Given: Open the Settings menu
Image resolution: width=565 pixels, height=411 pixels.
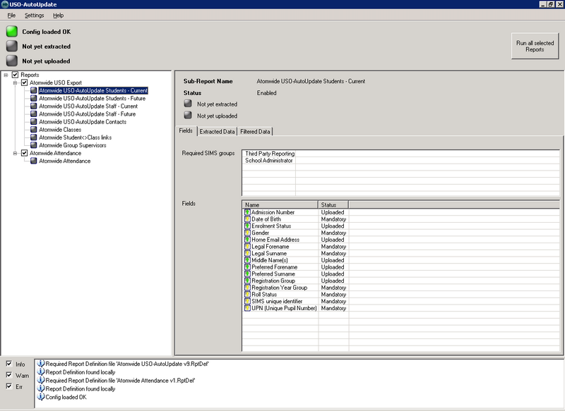Looking at the screenshot, I should point(34,15).
